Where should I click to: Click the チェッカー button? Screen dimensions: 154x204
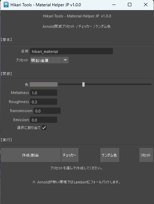[70, 155]
